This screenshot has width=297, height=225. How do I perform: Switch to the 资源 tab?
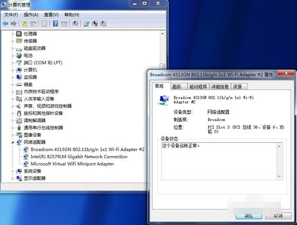pos(239,86)
